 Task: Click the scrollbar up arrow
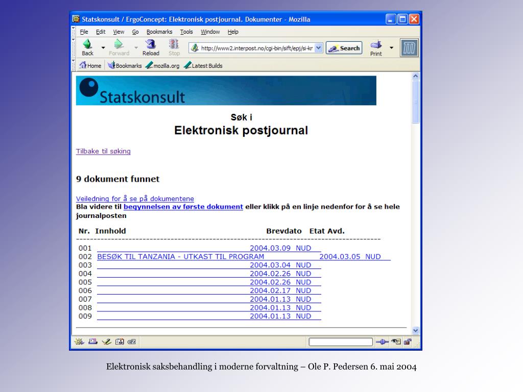point(416,76)
